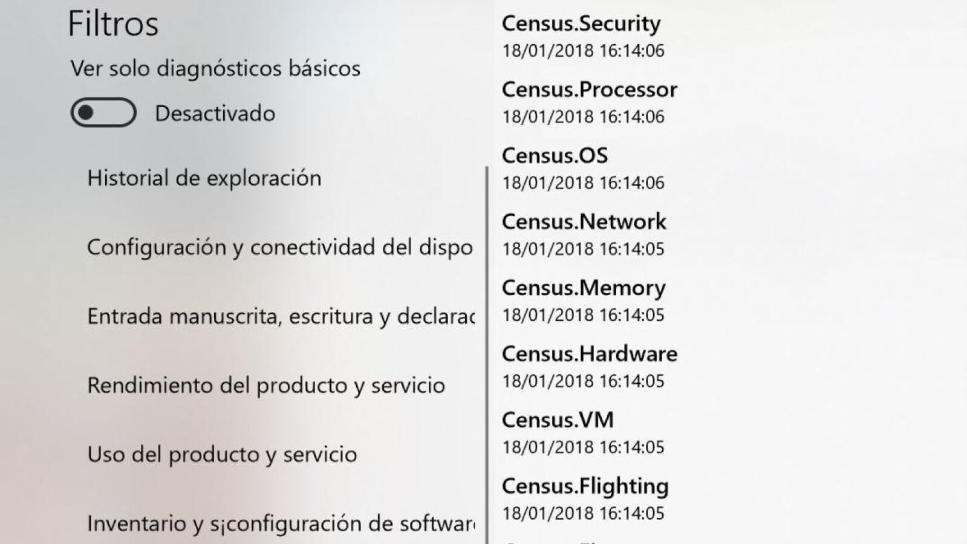Screen dimensions: 967x544
Task: Select Inventario y configuración de software filter
Action: [281, 523]
